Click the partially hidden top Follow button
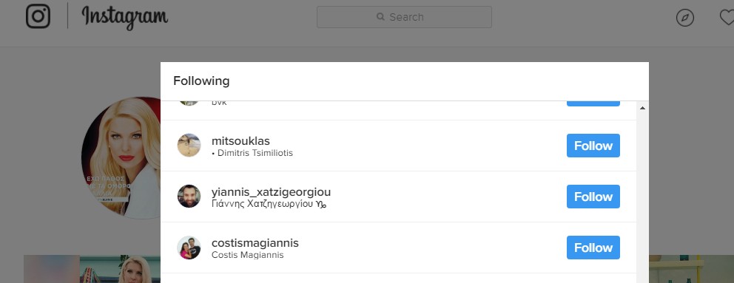This screenshot has width=734, height=283. coord(593,103)
